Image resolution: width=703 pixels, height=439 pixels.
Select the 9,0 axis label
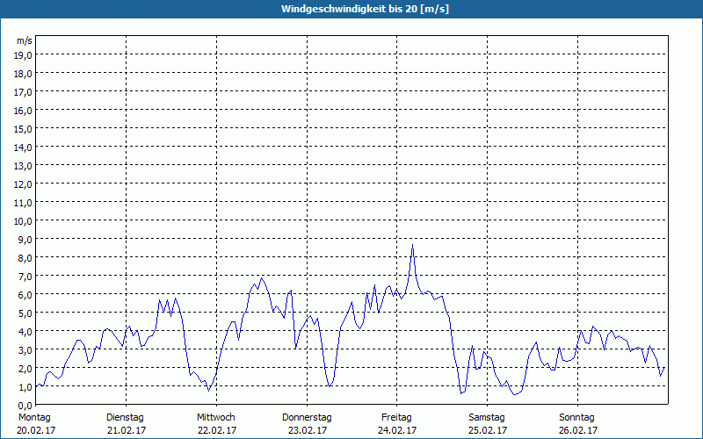tap(25, 239)
